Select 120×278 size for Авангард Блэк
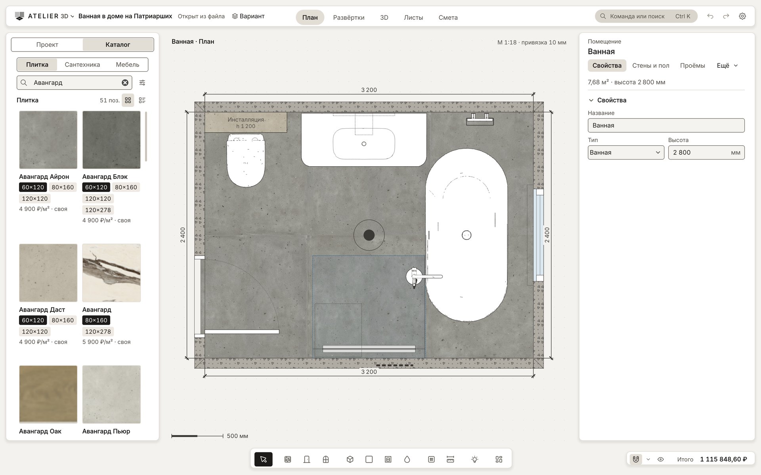Image resolution: width=761 pixels, height=475 pixels. pyautogui.click(x=98, y=210)
